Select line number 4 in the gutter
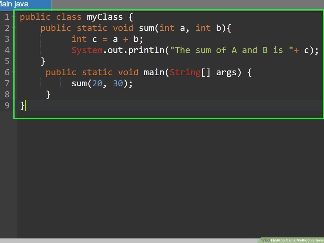This screenshot has width=324, height=243. pyautogui.click(x=7, y=50)
